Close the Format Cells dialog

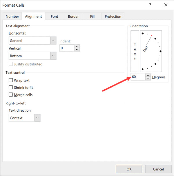point(166,5)
